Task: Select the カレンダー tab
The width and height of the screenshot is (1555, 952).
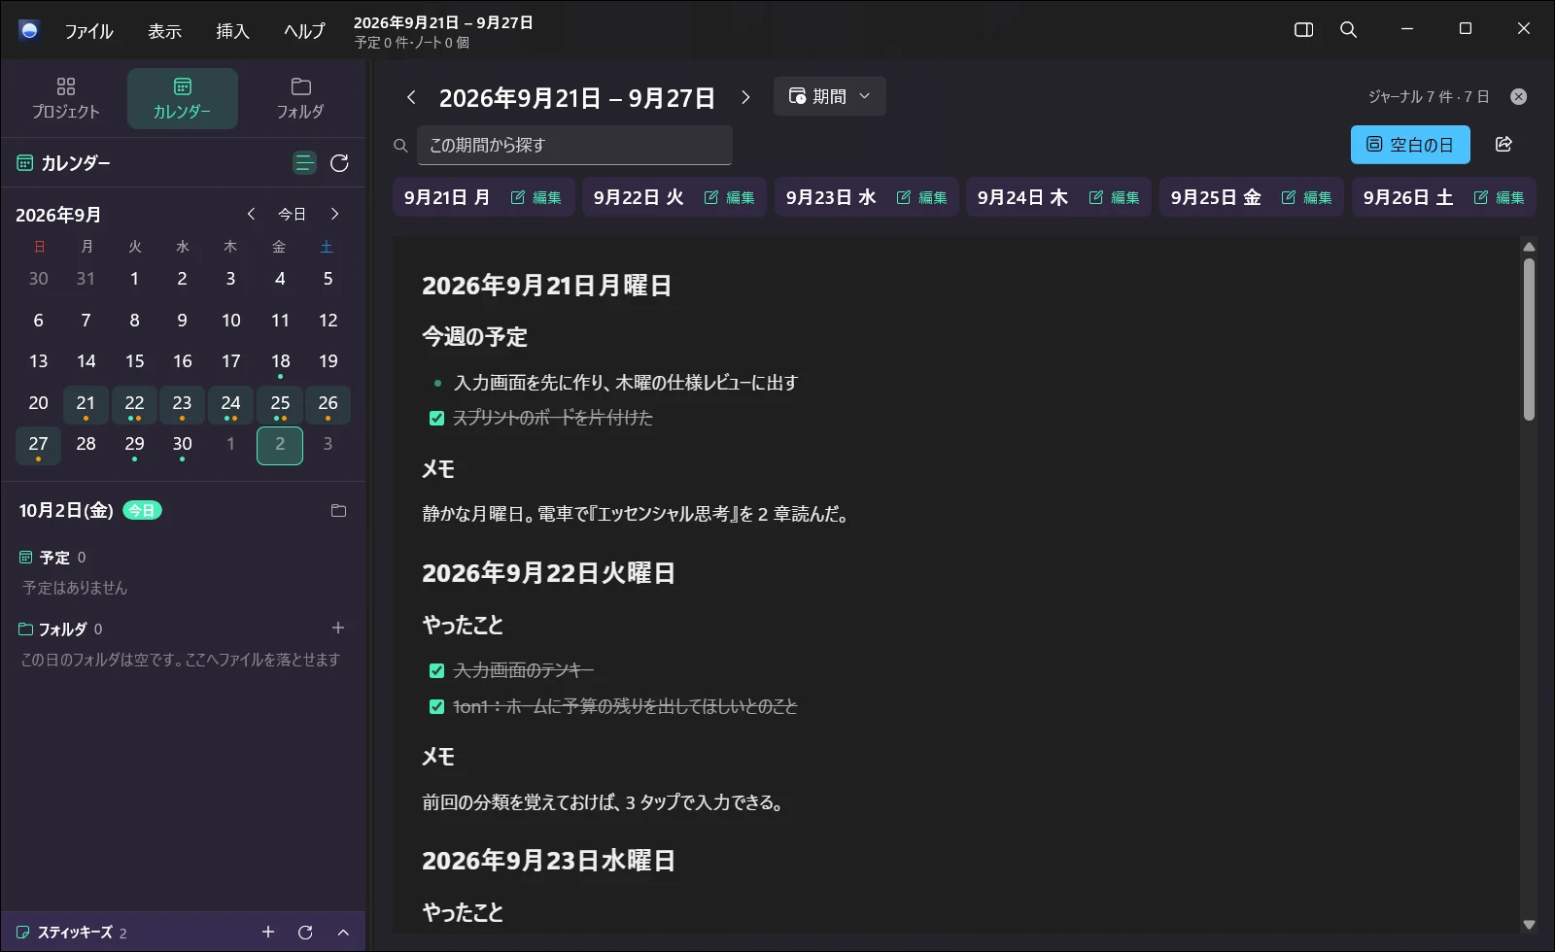Action: (183, 98)
